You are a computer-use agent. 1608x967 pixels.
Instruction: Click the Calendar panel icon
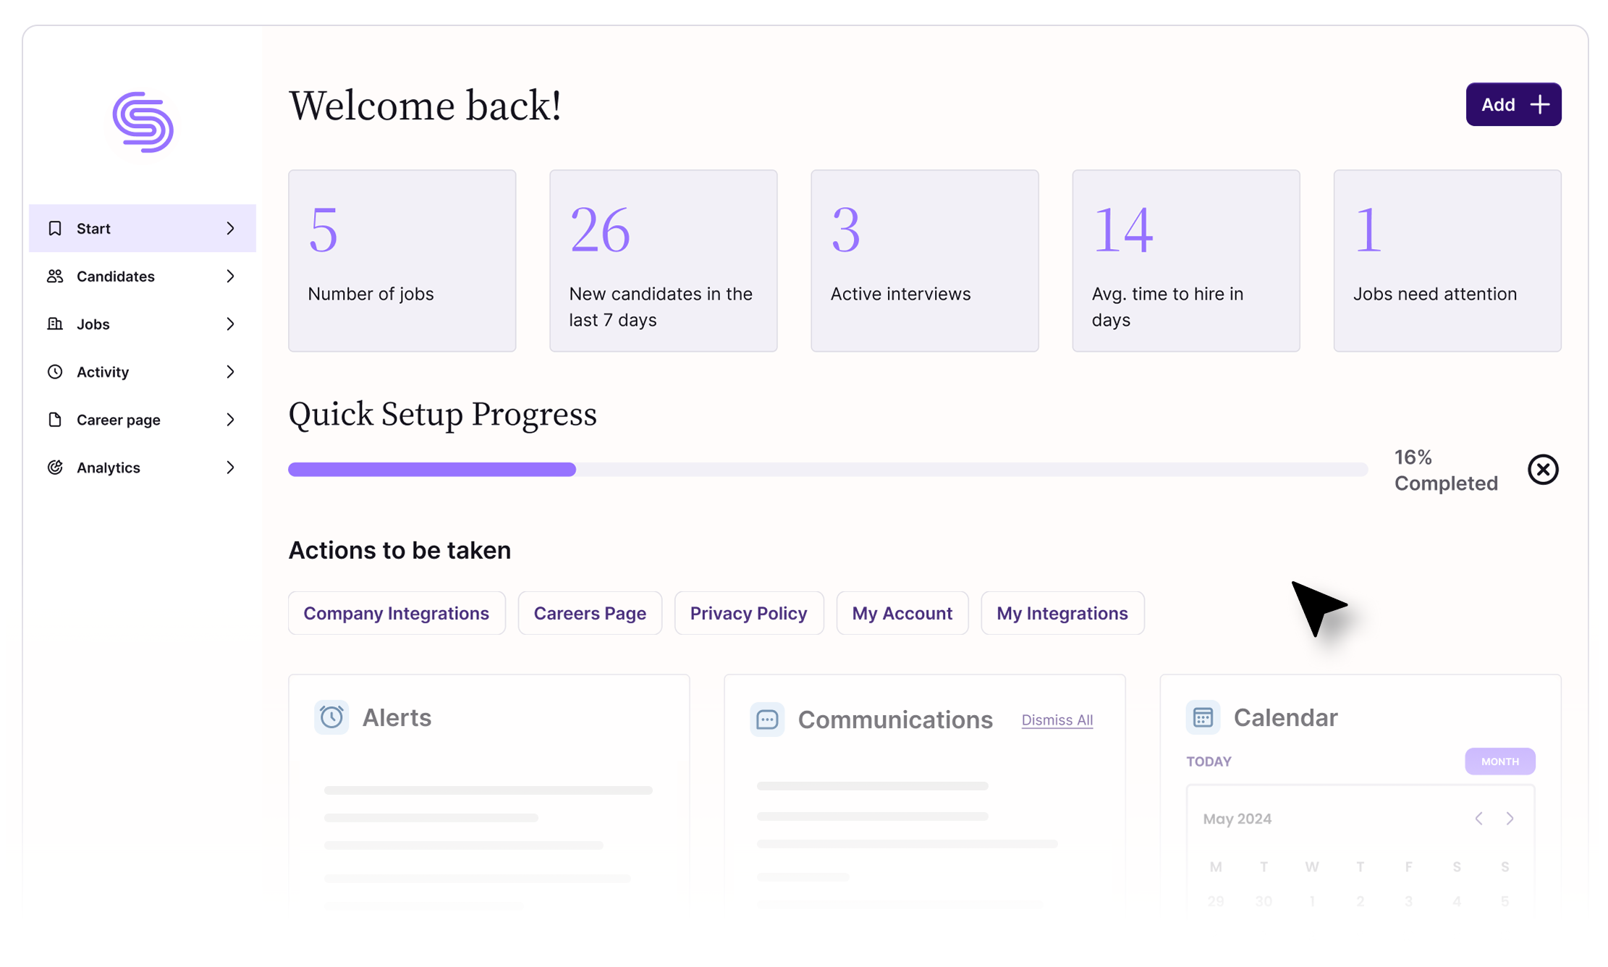1203,717
